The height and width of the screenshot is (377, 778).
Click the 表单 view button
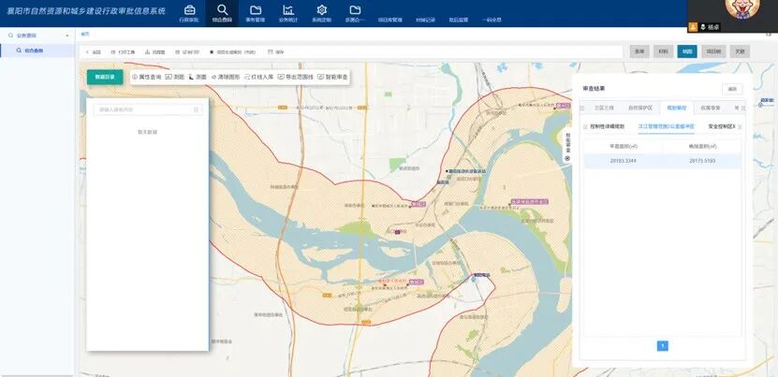coord(639,51)
